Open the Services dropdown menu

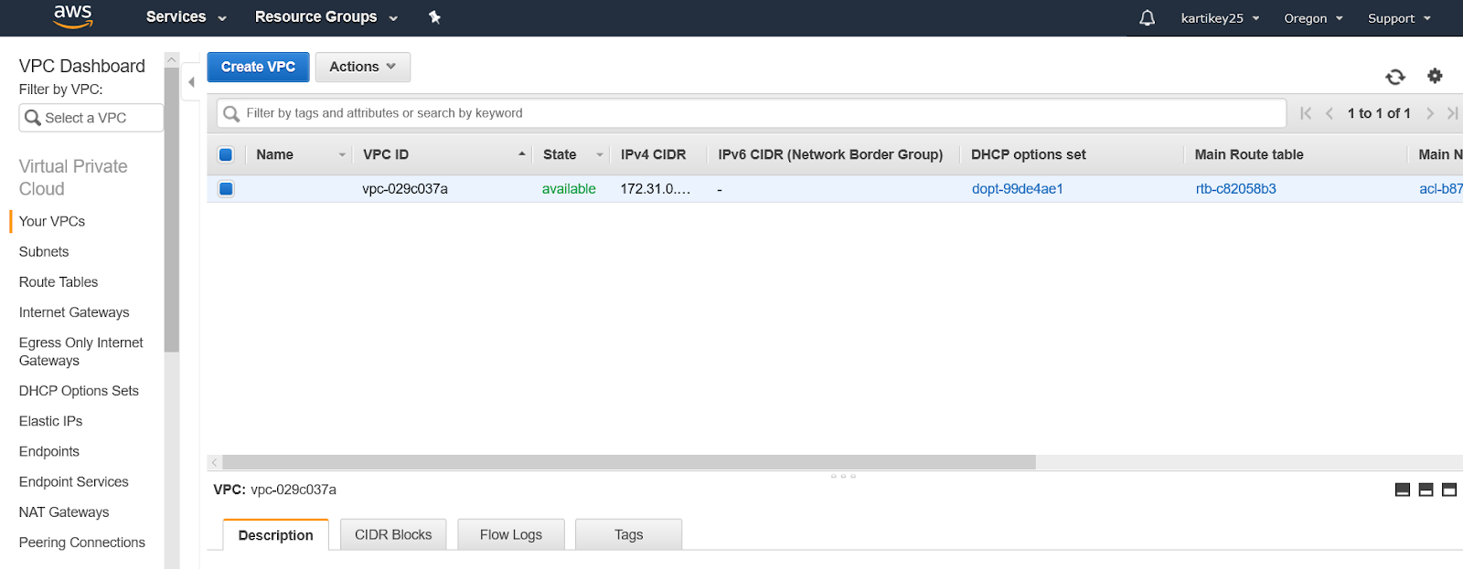click(186, 16)
